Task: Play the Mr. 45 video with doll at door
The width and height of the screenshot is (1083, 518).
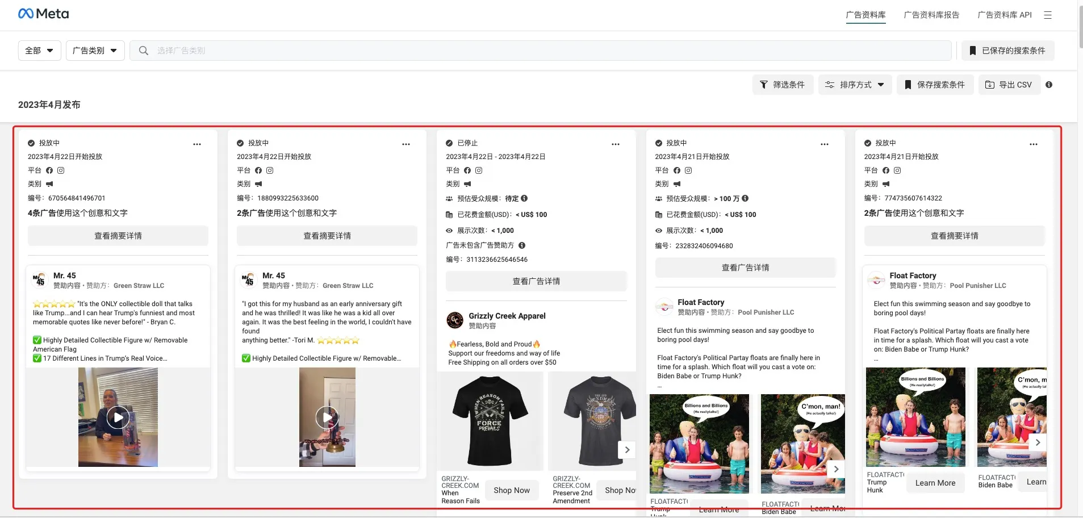Action: coord(327,417)
